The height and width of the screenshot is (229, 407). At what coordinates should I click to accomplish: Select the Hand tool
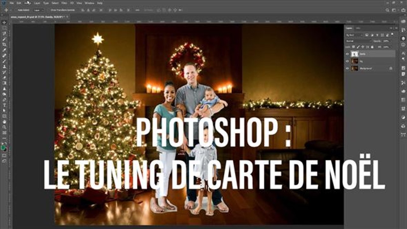tap(4, 121)
